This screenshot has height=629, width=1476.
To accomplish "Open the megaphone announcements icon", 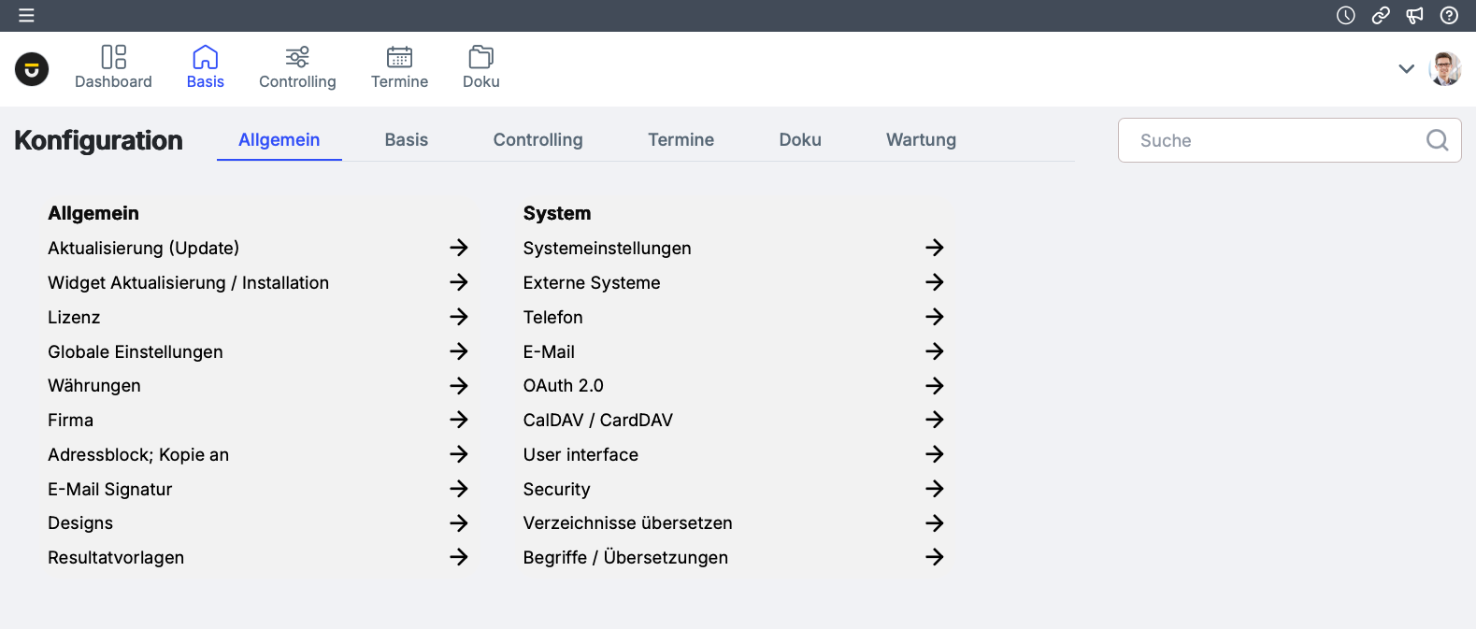I will tap(1414, 15).
